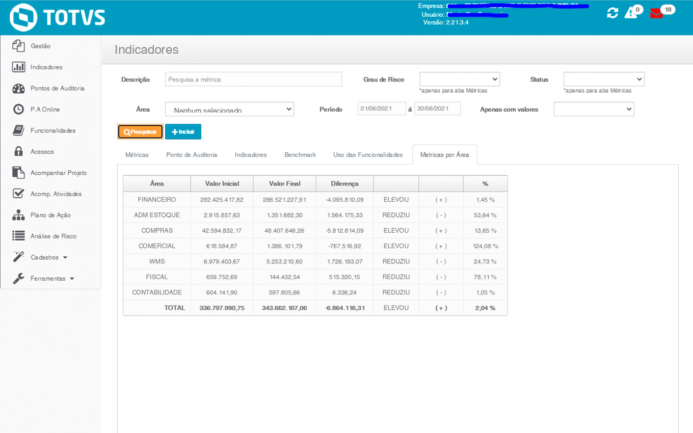693x433 pixels.
Task: Click the Acessos padlock icon
Action: [x=18, y=152]
